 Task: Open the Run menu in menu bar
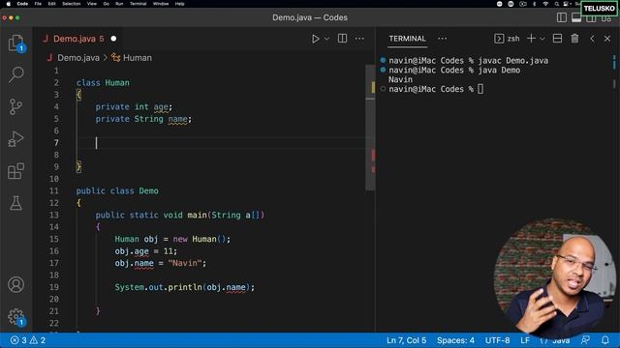pos(119,4)
